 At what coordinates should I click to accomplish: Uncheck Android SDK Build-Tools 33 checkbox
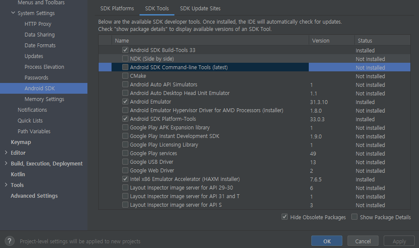[x=125, y=50]
